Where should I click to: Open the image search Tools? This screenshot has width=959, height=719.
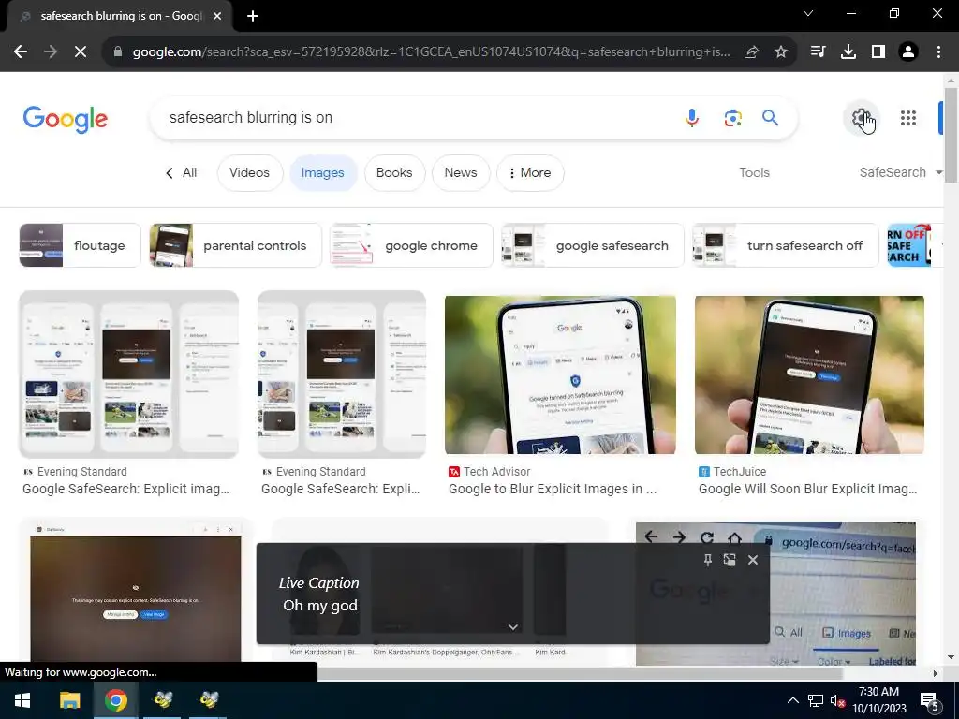(754, 173)
